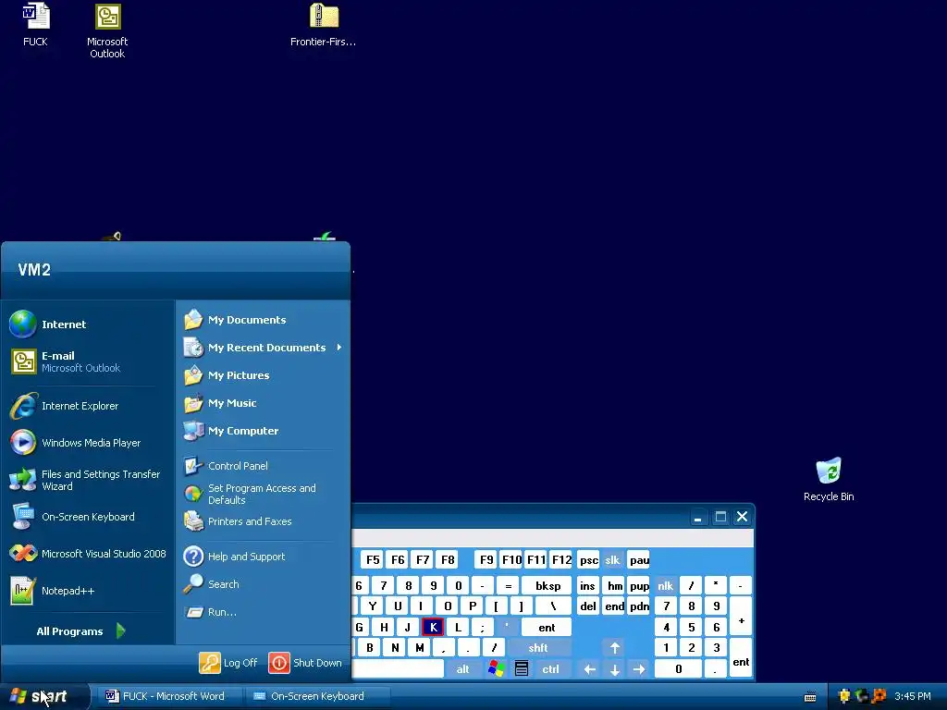947x710 pixels.
Task: Click the pdn page down key
Action: (639, 606)
